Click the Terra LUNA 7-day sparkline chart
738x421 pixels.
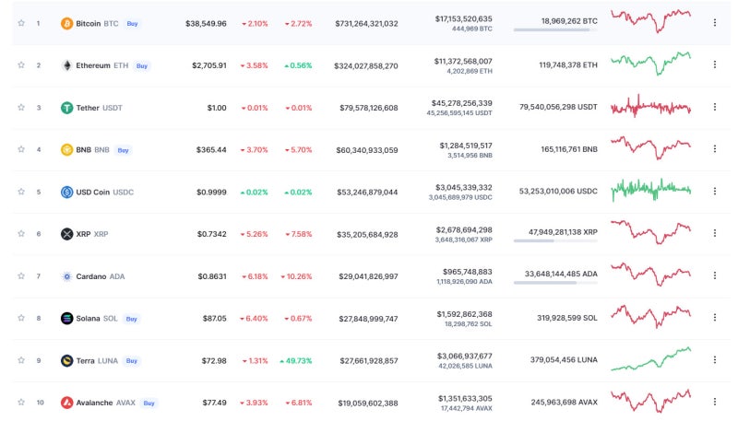pyautogui.click(x=651, y=359)
